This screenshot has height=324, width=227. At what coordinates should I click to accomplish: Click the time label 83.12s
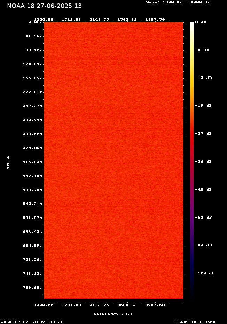pos(34,50)
